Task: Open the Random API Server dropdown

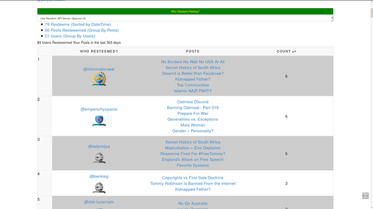Action: tap(185, 18)
